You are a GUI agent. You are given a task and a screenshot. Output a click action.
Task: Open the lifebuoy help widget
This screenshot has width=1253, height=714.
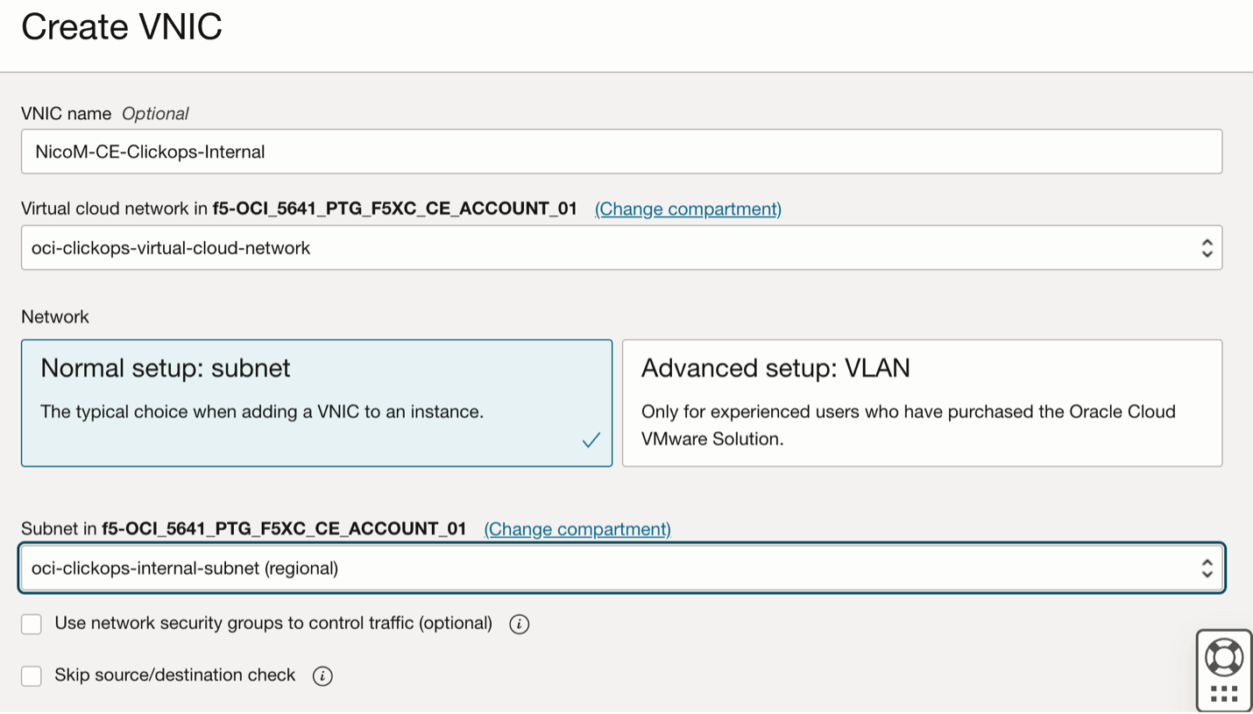click(1224, 657)
